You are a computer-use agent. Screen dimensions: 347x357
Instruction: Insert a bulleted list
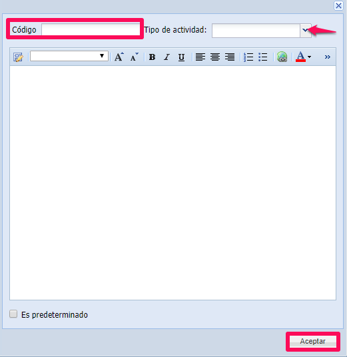(263, 57)
